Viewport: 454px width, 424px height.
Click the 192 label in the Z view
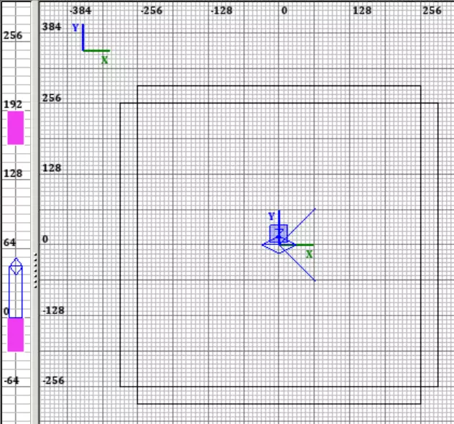tap(13, 104)
